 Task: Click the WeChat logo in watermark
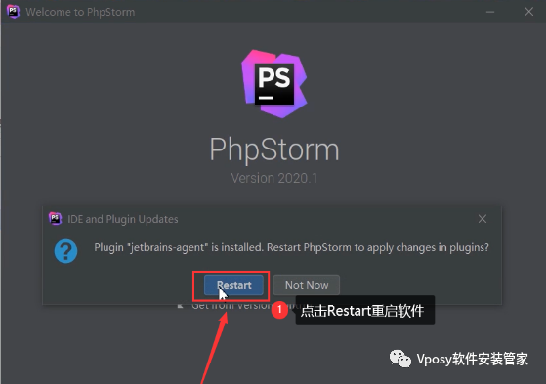pyautogui.click(x=400, y=359)
